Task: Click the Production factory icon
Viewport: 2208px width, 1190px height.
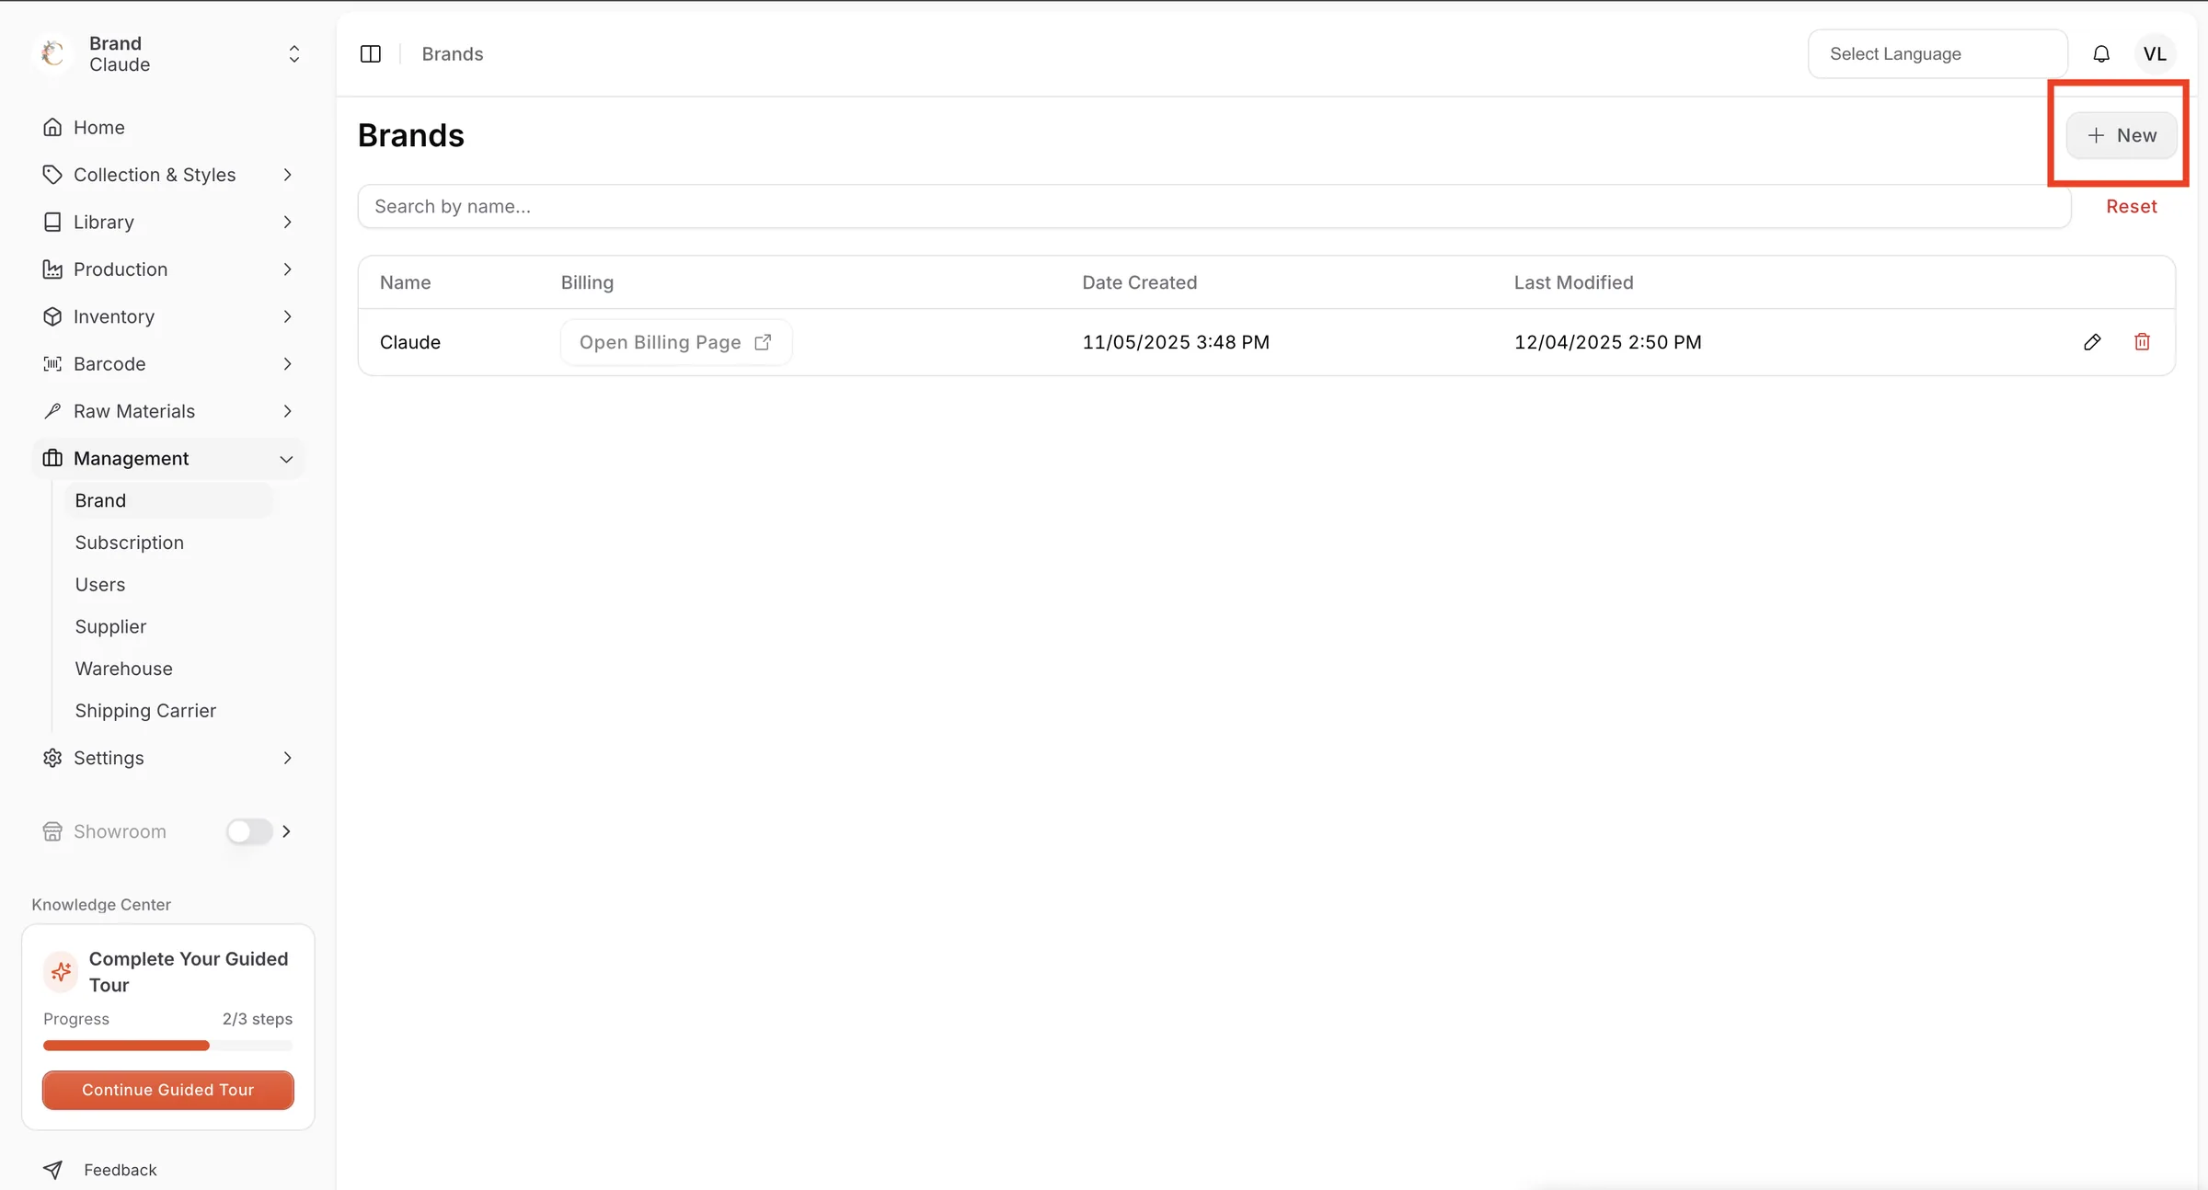Action: pyautogui.click(x=52, y=269)
